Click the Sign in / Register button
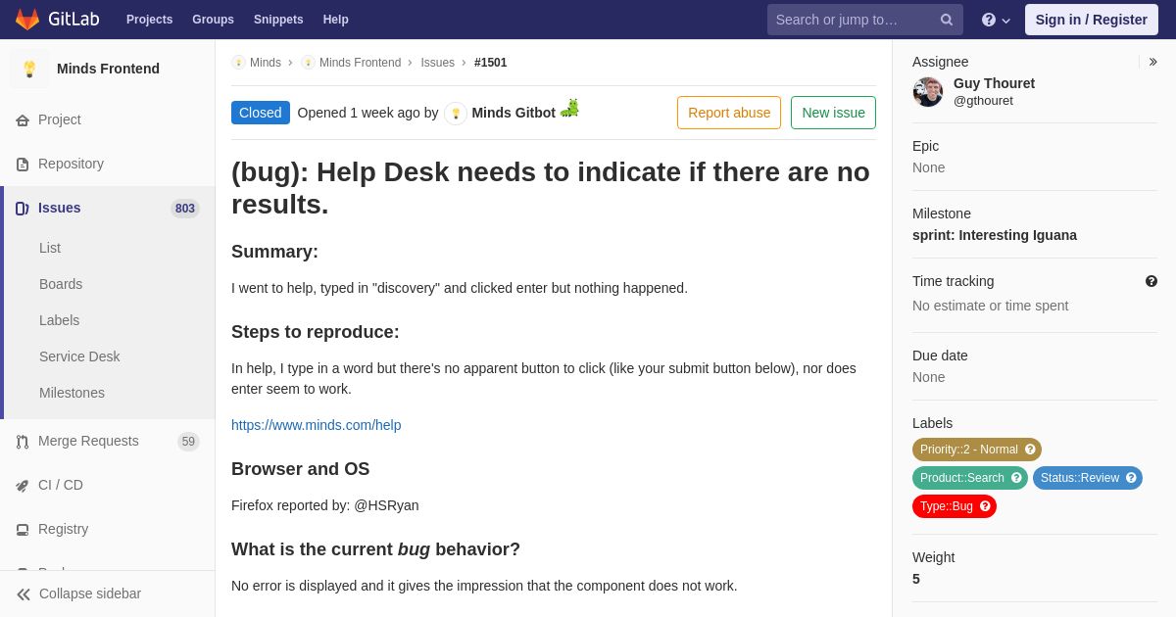The image size is (1176, 617). [x=1092, y=20]
